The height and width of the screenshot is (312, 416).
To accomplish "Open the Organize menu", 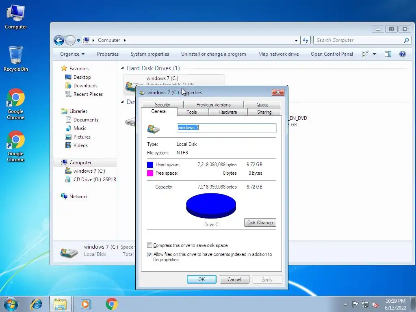I will 72,54.
